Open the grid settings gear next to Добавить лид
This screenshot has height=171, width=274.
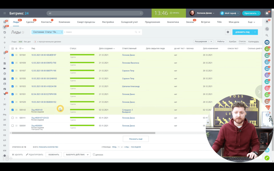pos(228,32)
